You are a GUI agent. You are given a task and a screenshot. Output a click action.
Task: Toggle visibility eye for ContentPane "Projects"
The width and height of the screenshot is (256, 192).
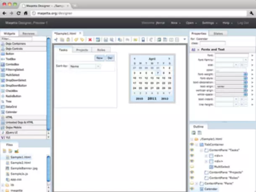[192, 172]
